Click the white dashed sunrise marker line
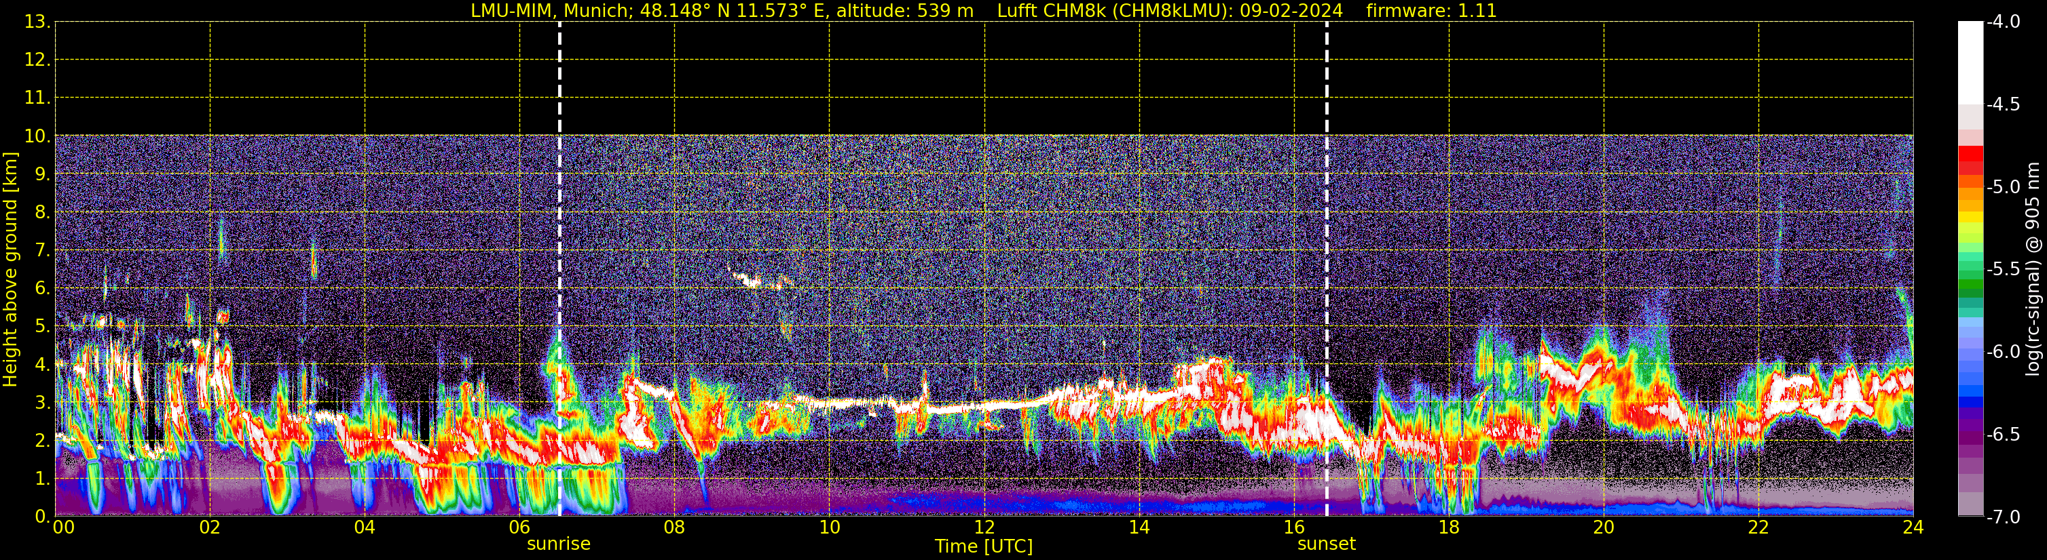2047x560 pixels. click(x=559, y=270)
